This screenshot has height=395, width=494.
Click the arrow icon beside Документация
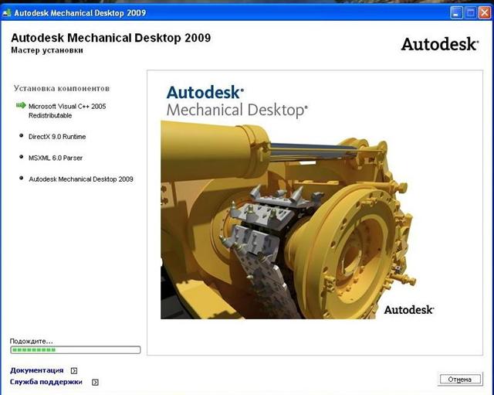[x=74, y=371]
